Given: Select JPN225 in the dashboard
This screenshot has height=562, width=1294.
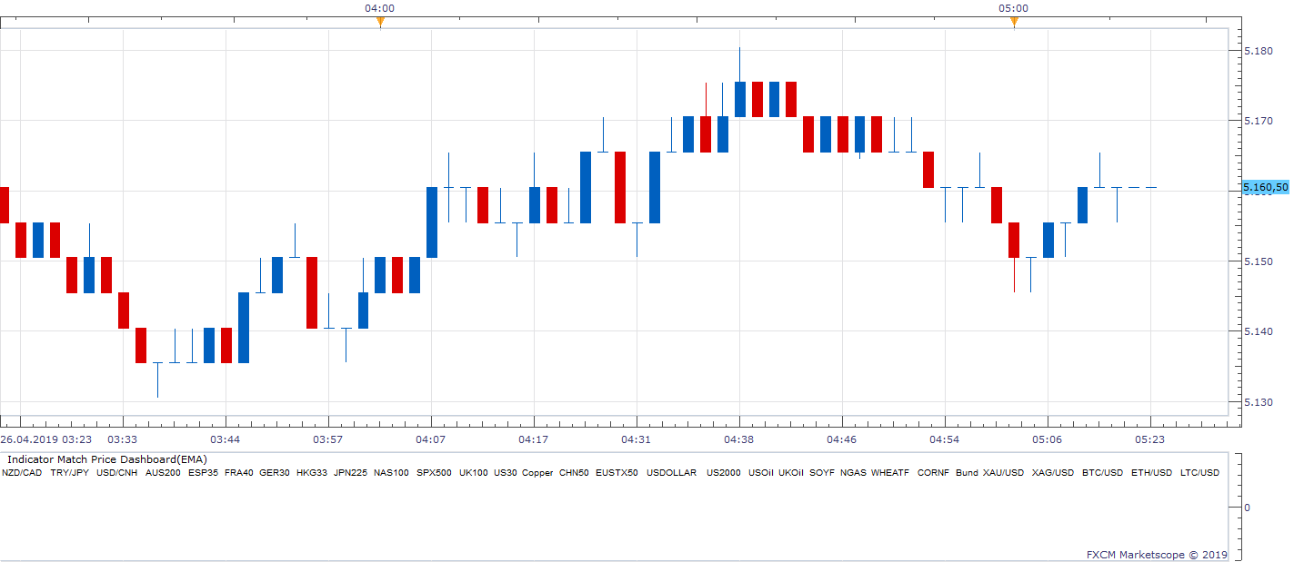Looking at the screenshot, I should tap(350, 473).
